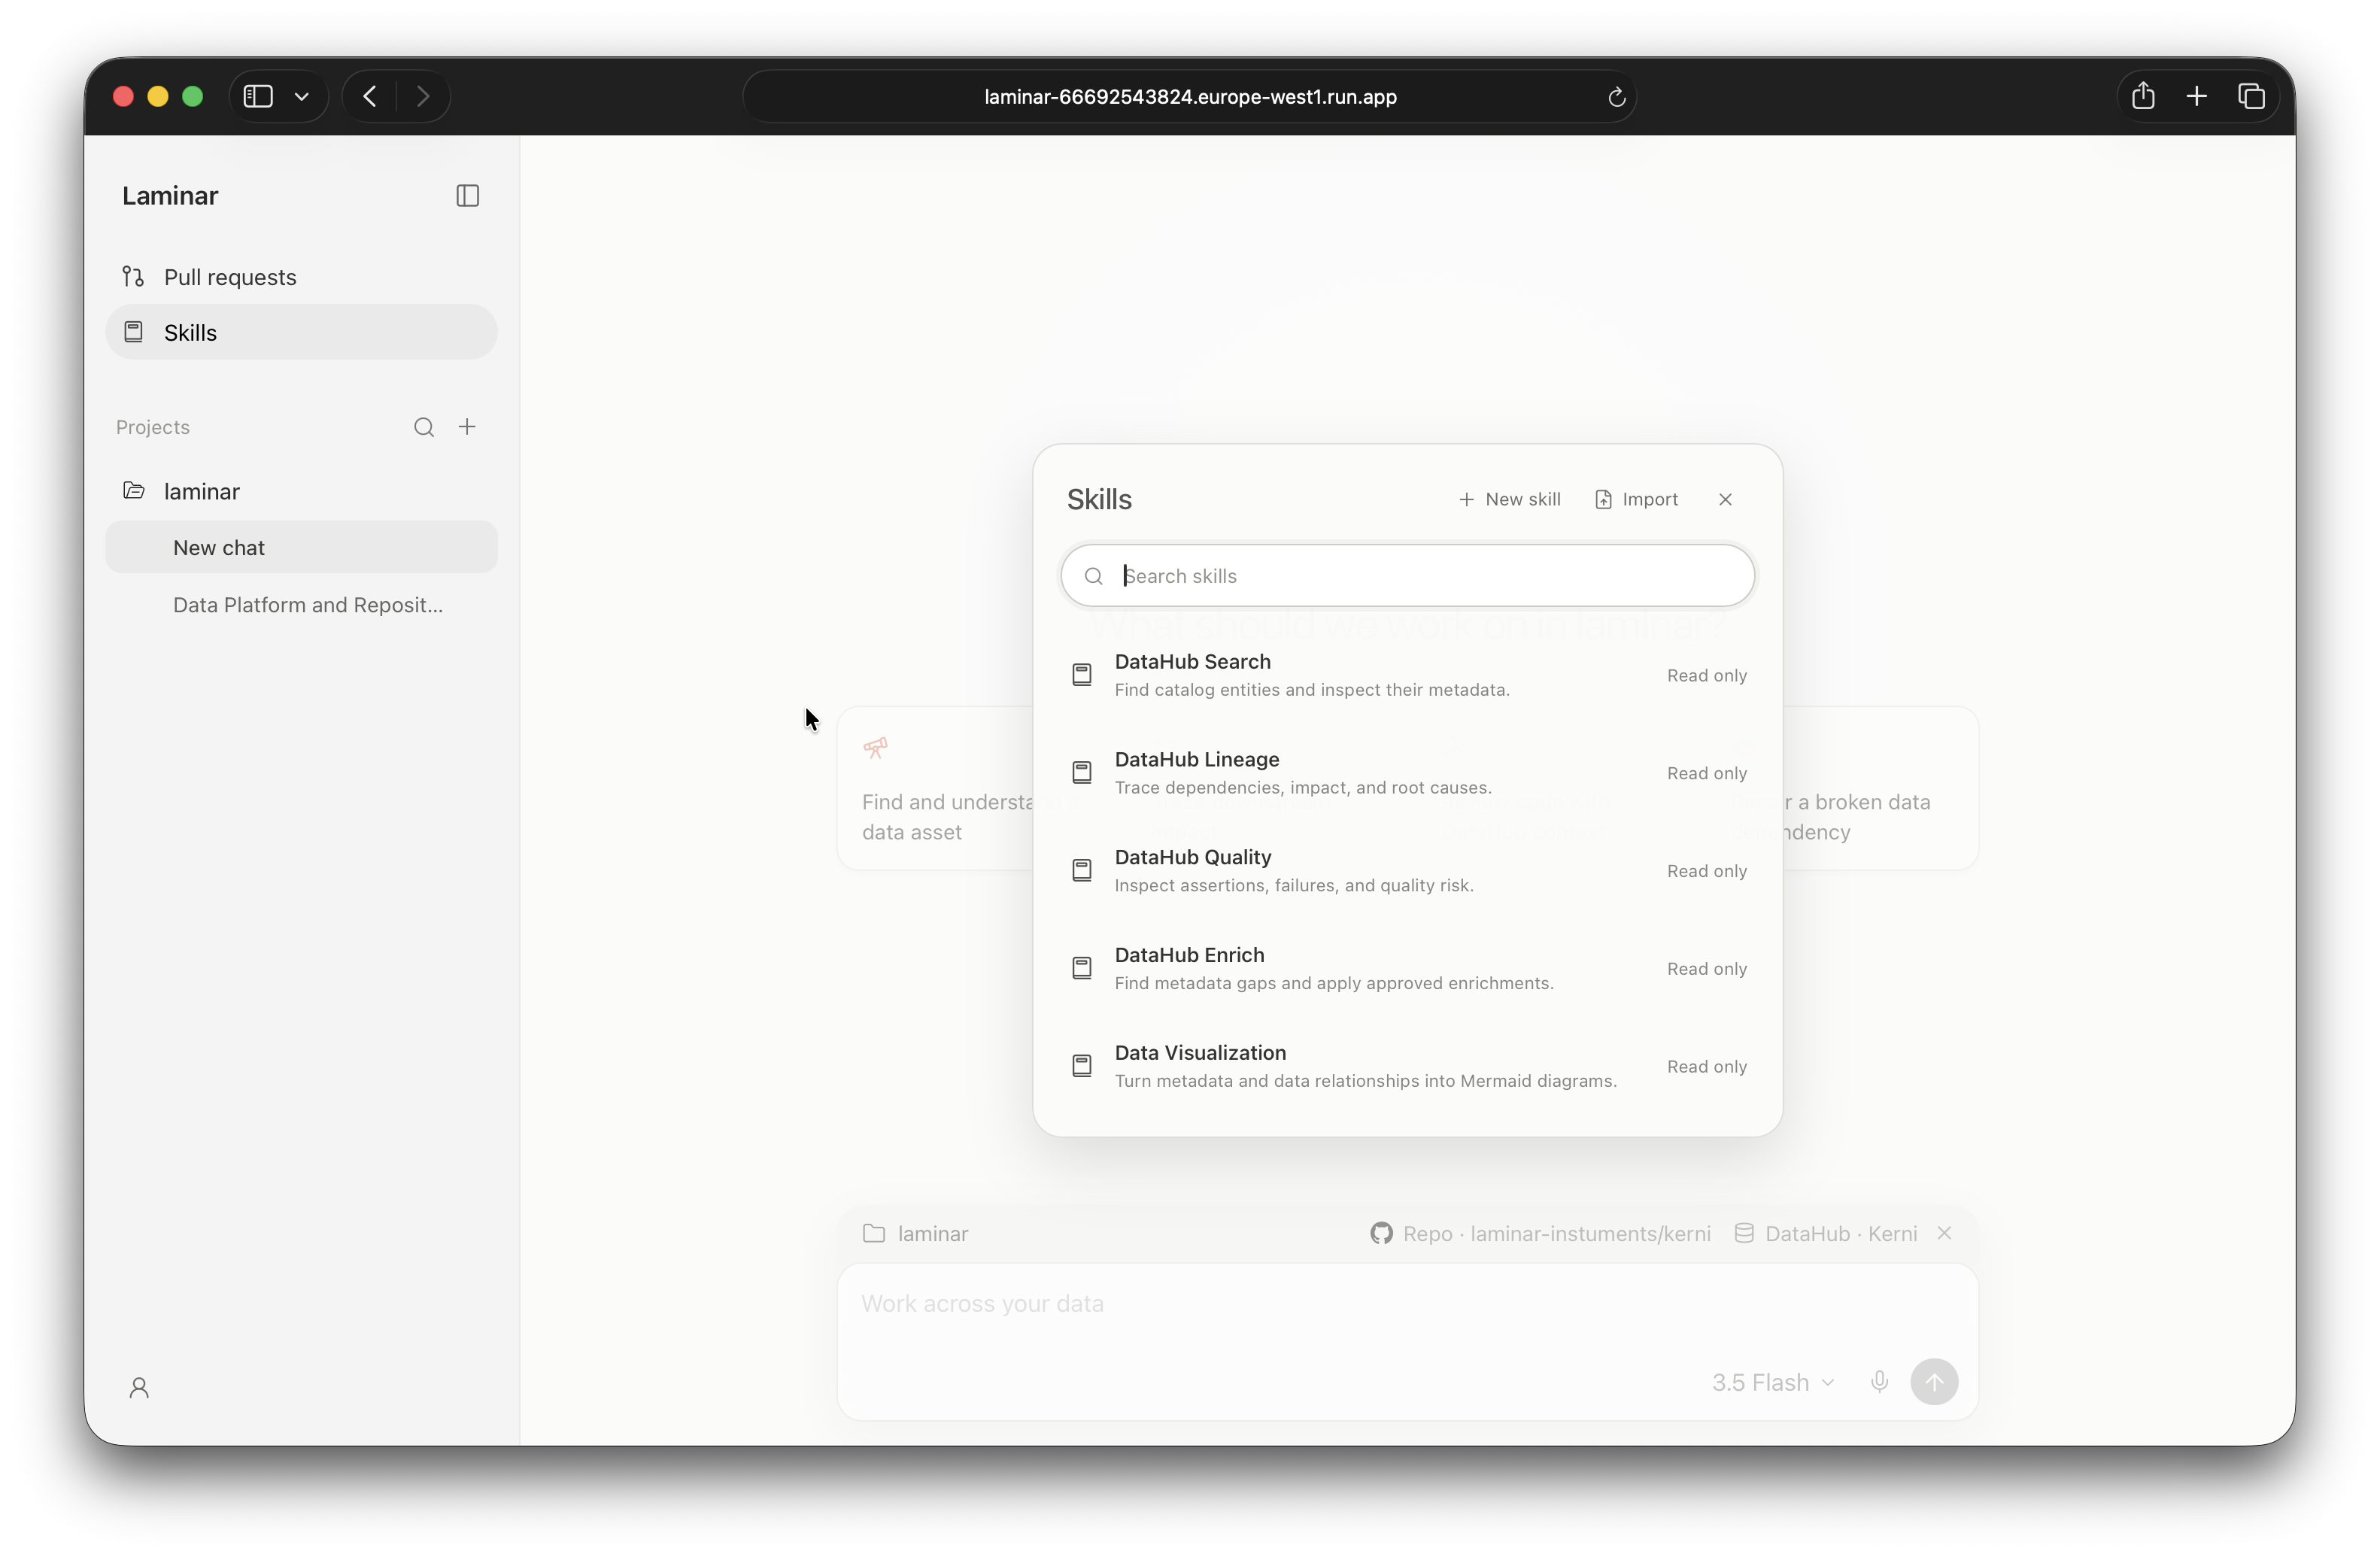Open Pull requests in sidebar

click(301, 277)
